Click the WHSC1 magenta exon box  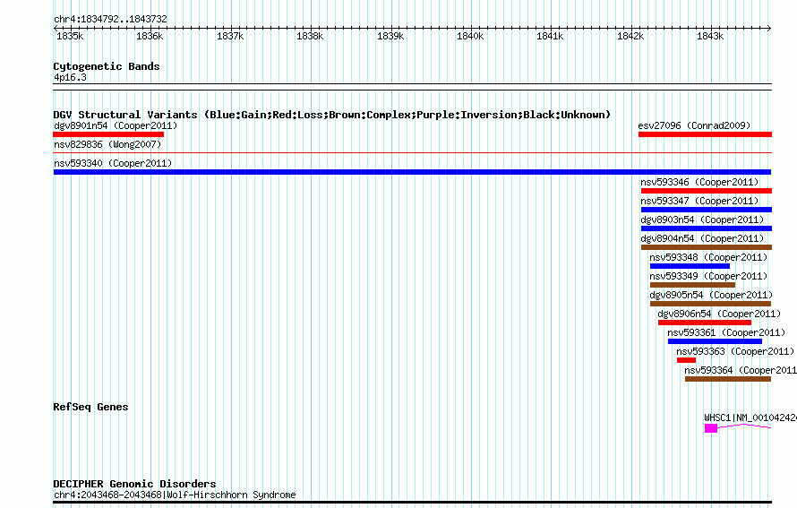click(711, 428)
